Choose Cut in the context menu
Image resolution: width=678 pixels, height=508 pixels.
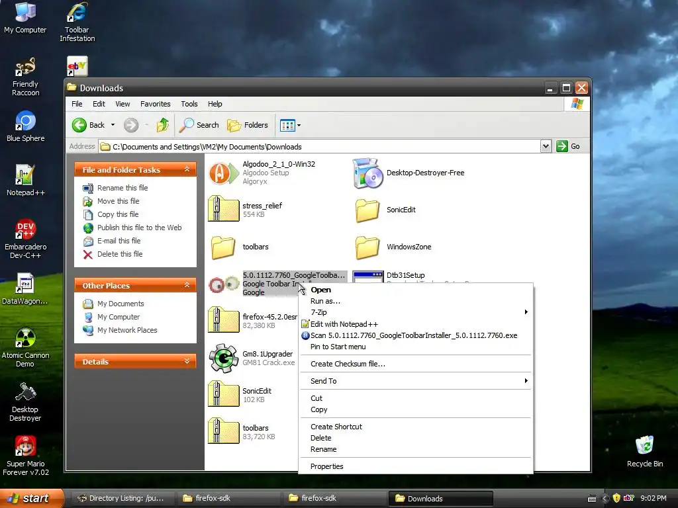416,398
